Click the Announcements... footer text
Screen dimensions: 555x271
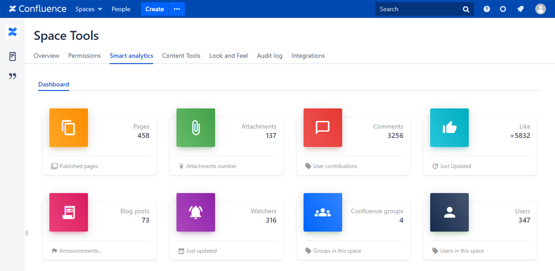point(80,251)
